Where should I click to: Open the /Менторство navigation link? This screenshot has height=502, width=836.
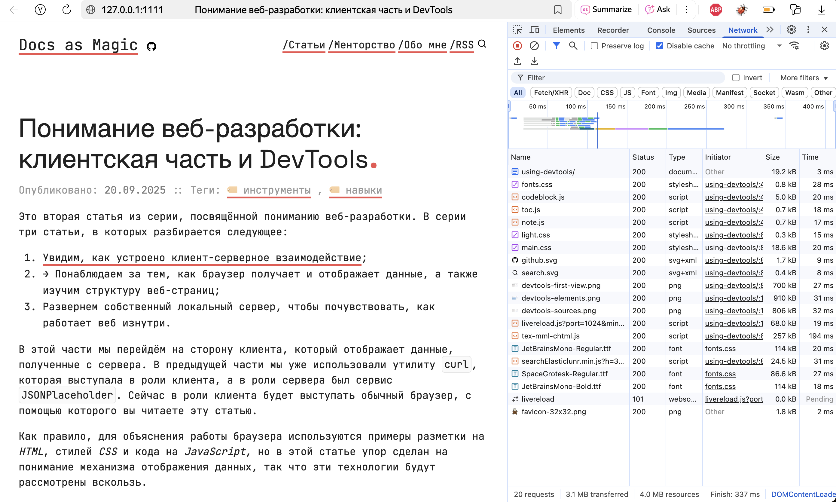pos(361,45)
